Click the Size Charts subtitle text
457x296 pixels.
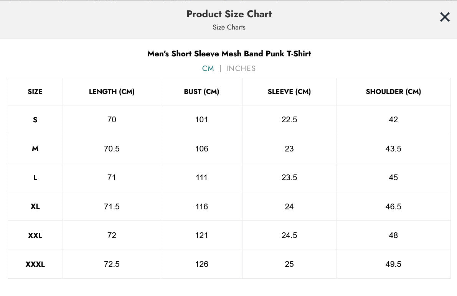(229, 27)
